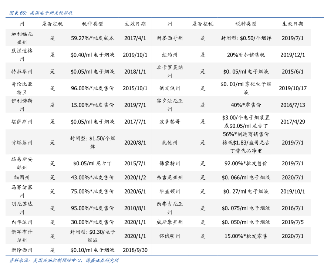Viewport: 324px width, 270px height.
Task: Click the 封闭型: $1.50/个烟弹 cell
Action: 92,143
